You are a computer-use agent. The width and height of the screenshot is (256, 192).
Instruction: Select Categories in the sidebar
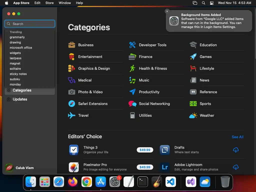click(x=30, y=90)
